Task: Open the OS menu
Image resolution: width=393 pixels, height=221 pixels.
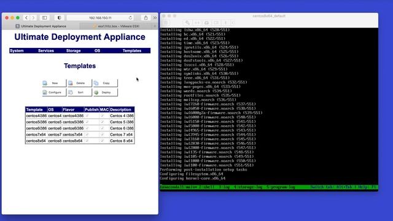Action: click(97, 50)
